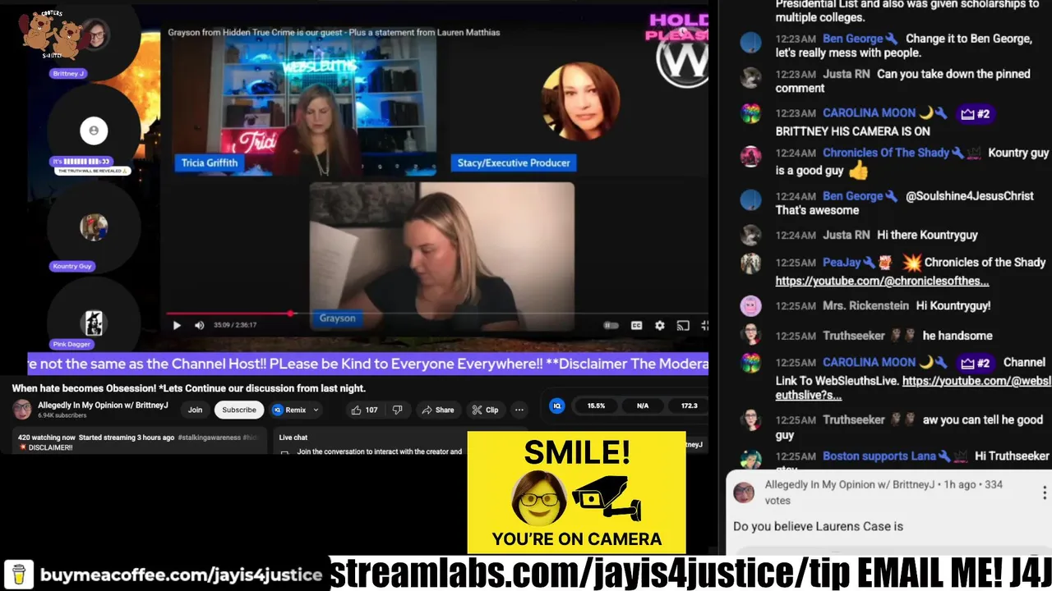Click the poll author avatar icon
Screen dimensions: 1052x591
[744, 492]
